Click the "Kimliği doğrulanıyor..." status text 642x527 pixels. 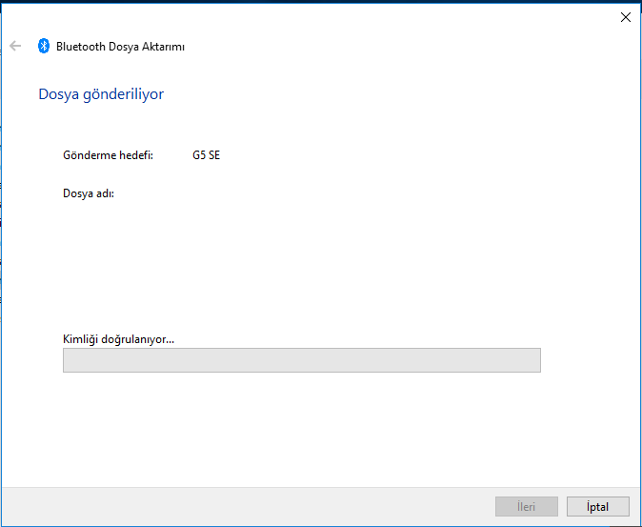point(118,338)
